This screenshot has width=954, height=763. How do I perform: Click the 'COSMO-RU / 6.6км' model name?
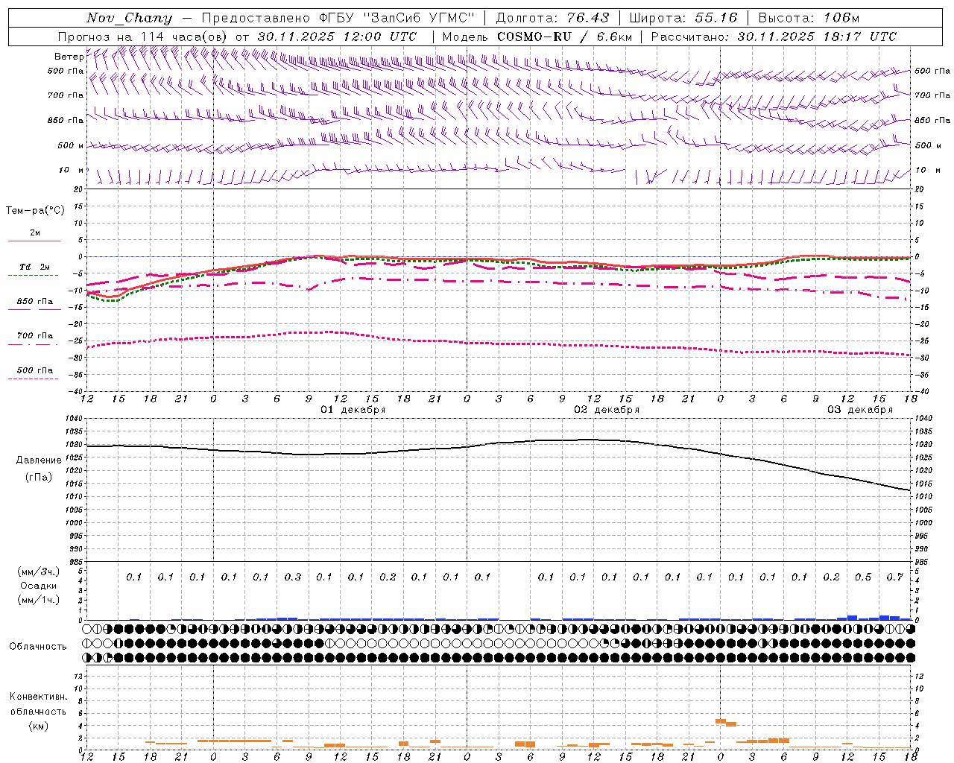click(x=564, y=37)
